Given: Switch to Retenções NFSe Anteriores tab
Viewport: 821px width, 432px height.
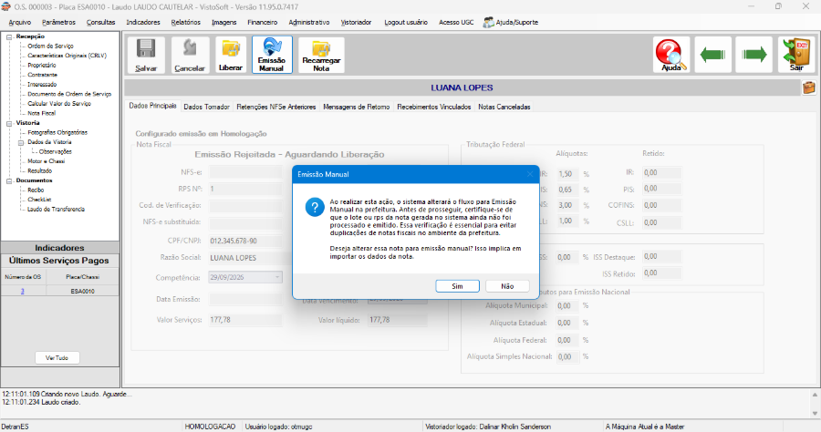Looking at the screenshot, I should 275,107.
